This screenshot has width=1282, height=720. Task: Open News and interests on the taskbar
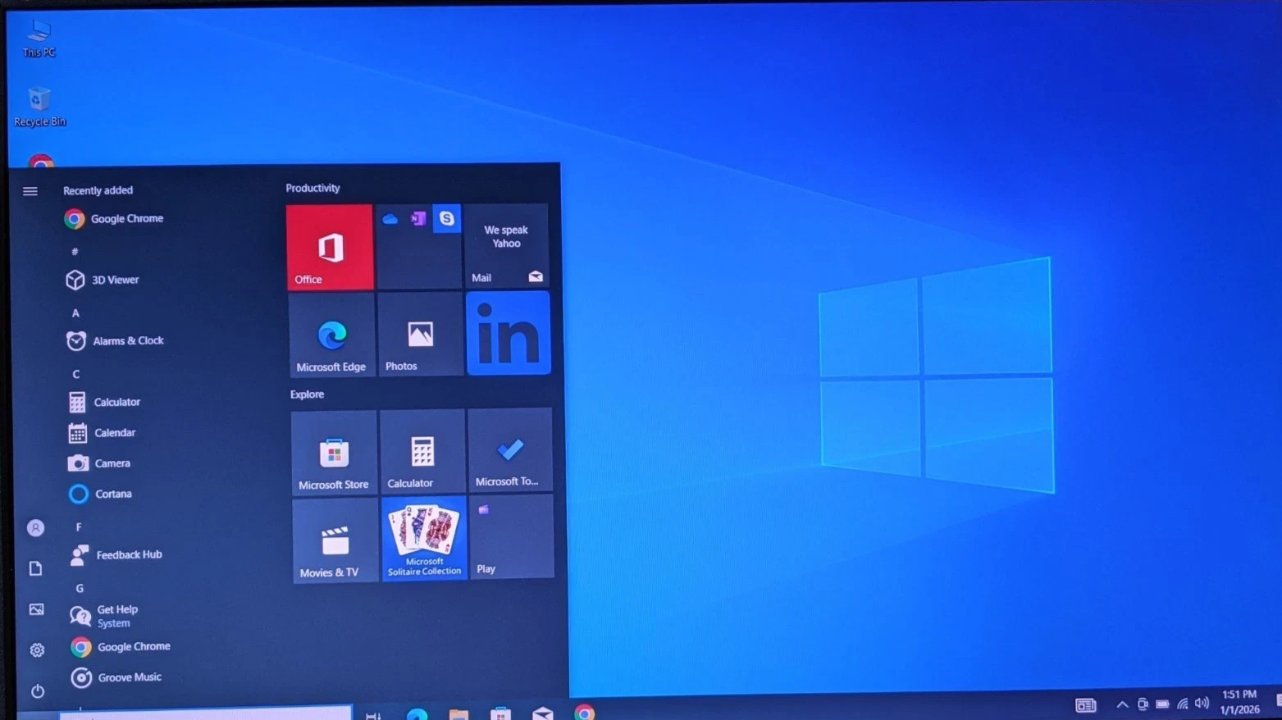tap(1086, 705)
